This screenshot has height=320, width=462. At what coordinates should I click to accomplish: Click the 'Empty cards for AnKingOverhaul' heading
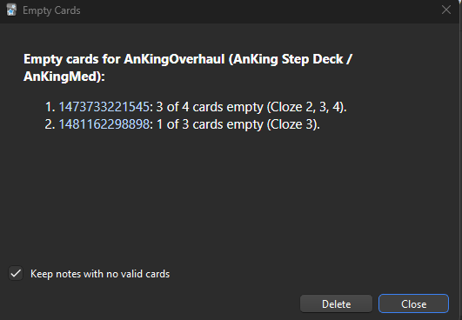[124, 59]
